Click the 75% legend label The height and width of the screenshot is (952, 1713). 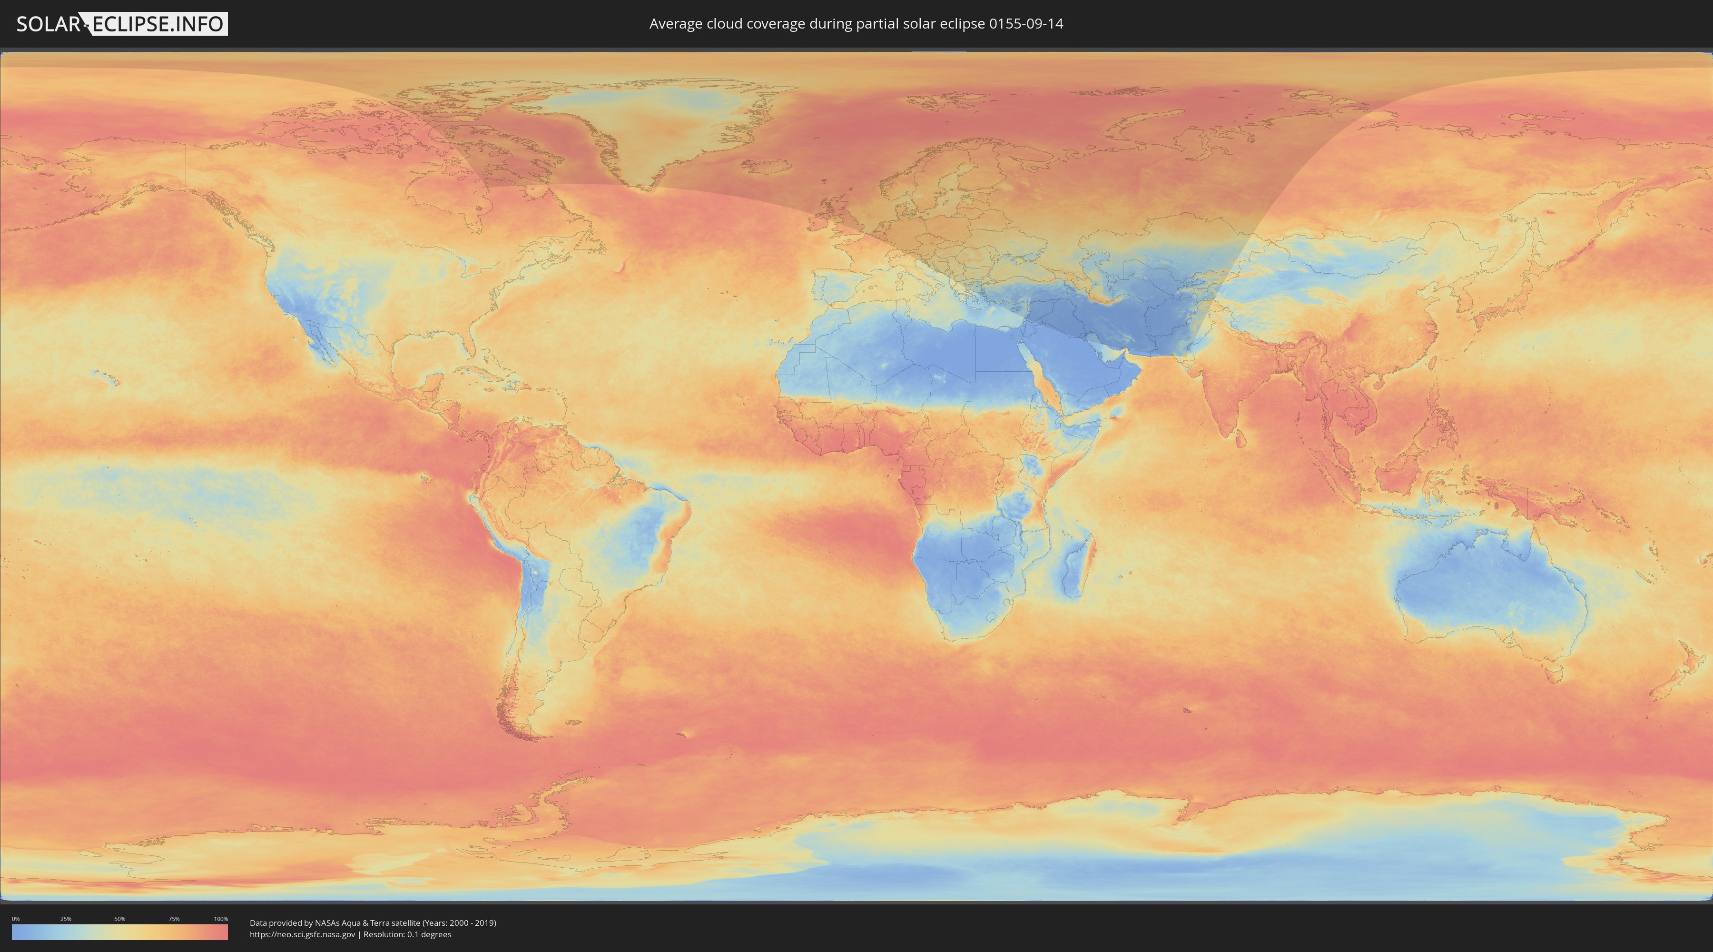(x=174, y=919)
